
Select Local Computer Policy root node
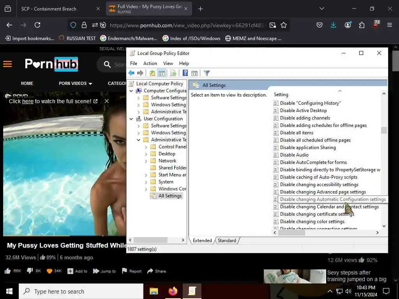coord(159,84)
